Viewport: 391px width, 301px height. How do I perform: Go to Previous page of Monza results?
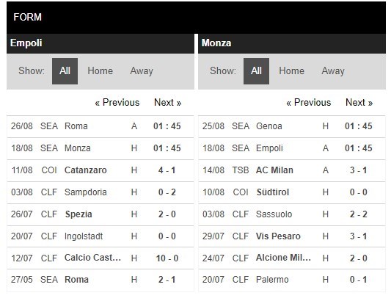pos(308,103)
